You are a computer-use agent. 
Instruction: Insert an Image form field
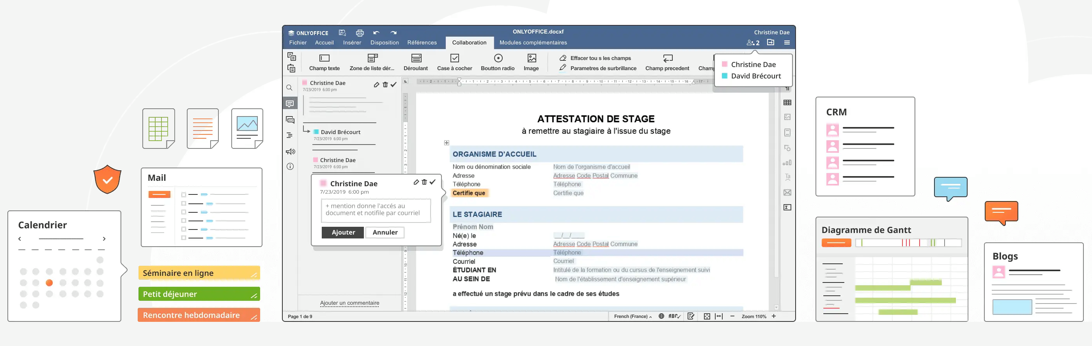coord(531,62)
